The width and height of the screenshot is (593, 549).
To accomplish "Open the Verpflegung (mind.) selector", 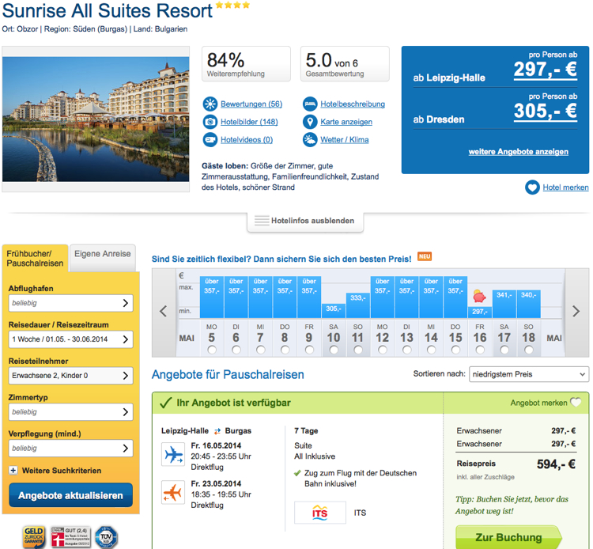I will pos(70,449).
